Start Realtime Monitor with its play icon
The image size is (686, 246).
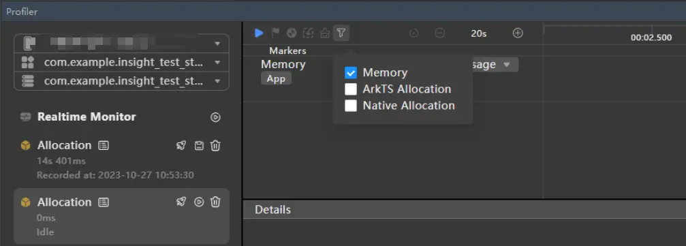[215, 117]
